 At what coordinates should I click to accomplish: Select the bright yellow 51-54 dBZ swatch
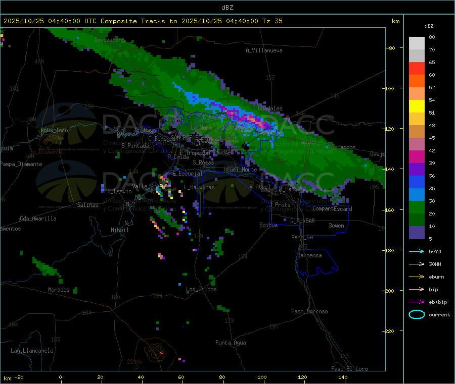tap(417, 106)
